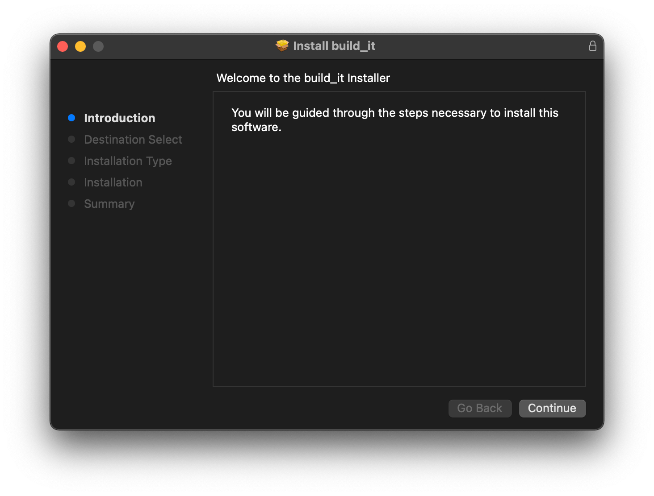Continue to the next installer step
This screenshot has height=496, width=654.
552,408
